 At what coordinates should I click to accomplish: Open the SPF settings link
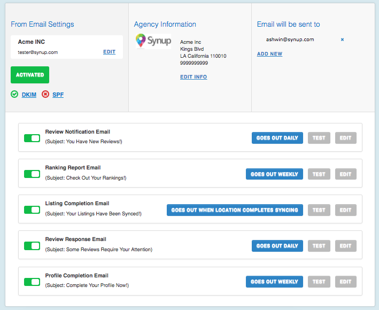[x=58, y=95]
